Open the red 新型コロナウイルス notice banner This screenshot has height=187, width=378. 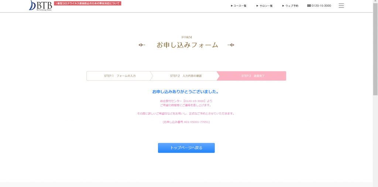click(x=88, y=3)
